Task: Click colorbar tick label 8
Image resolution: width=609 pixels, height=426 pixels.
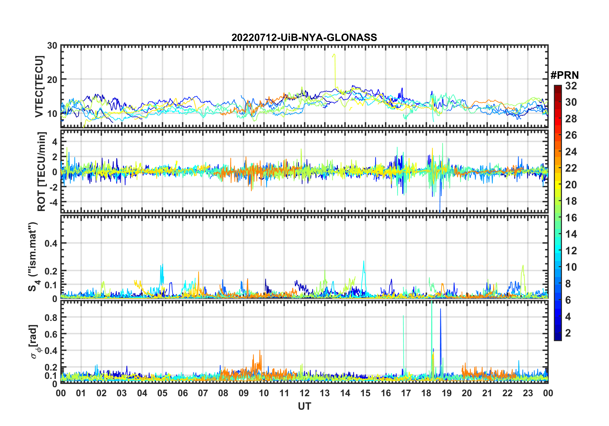Action: (568, 283)
